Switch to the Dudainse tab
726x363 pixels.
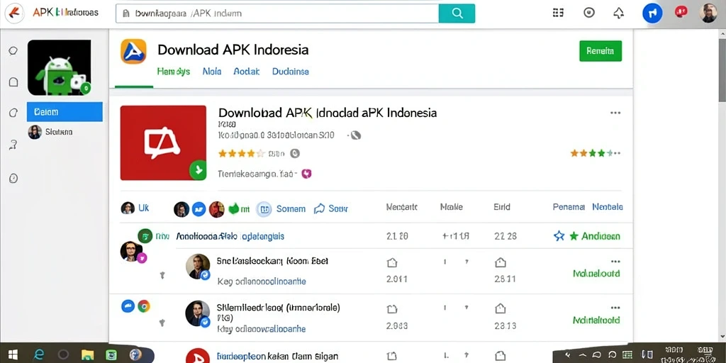[290, 72]
